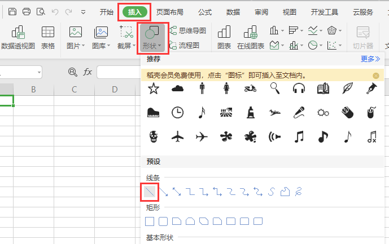Screen dimensions: 389x244
Task: Select the double-headed arrow line shape
Action: (177, 192)
